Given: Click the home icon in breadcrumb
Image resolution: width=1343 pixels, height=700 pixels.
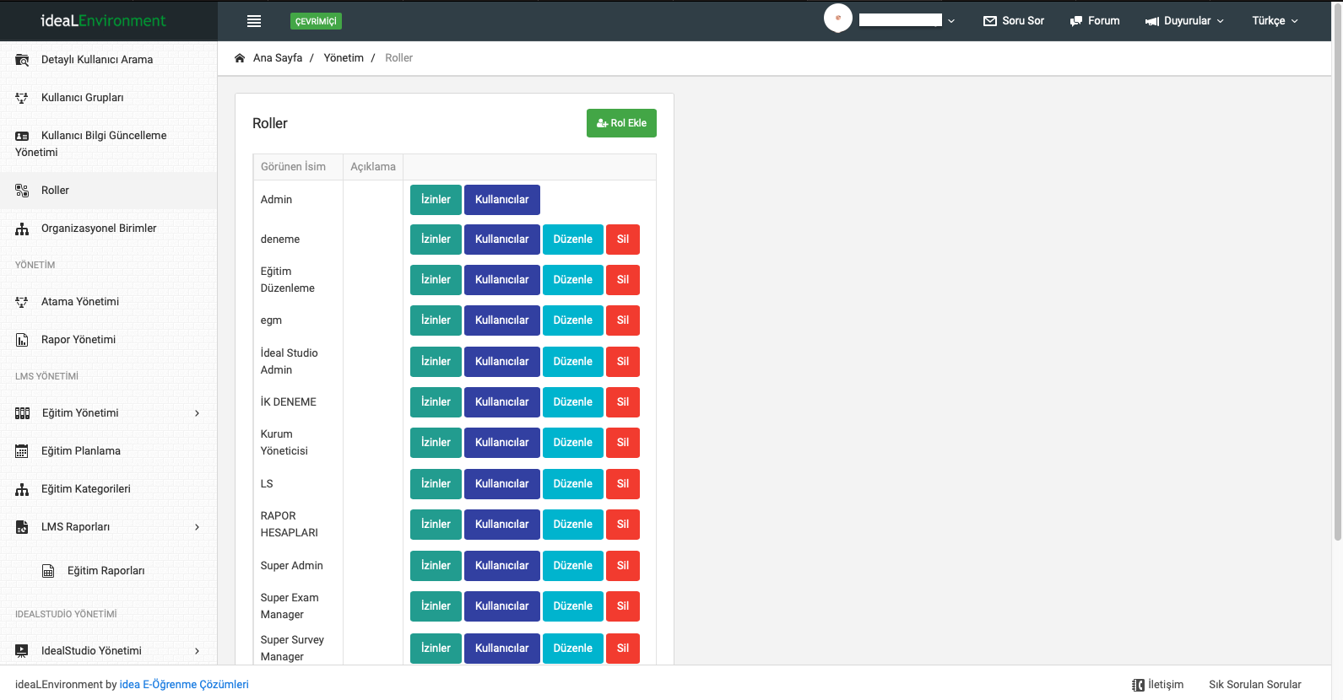Looking at the screenshot, I should point(240,58).
